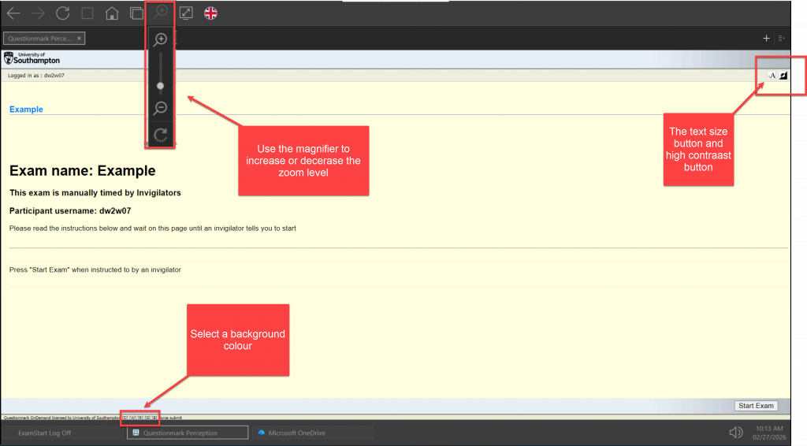Click the zoom in magnifier plus icon
The width and height of the screenshot is (807, 446).
pyautogui.click(x=161, y=39)
